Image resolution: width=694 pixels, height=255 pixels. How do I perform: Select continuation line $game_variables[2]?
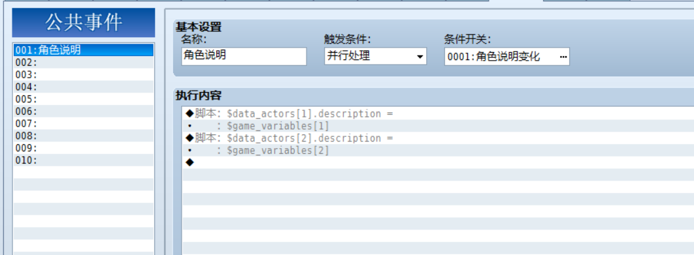(x=438, y=150)
